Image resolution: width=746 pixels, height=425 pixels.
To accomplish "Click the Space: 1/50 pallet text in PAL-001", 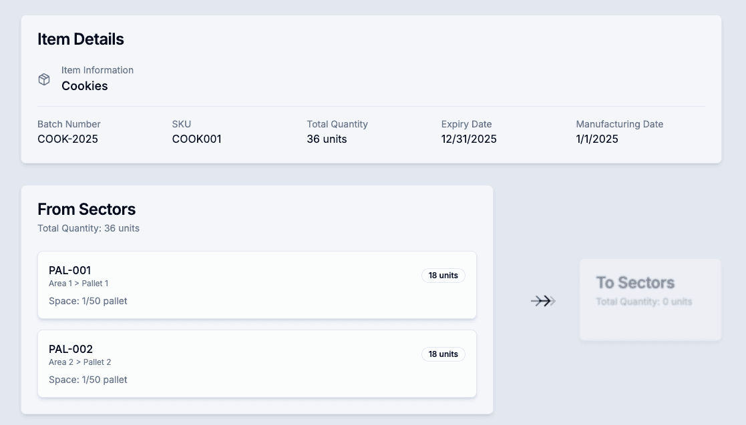I will (88, 301).
